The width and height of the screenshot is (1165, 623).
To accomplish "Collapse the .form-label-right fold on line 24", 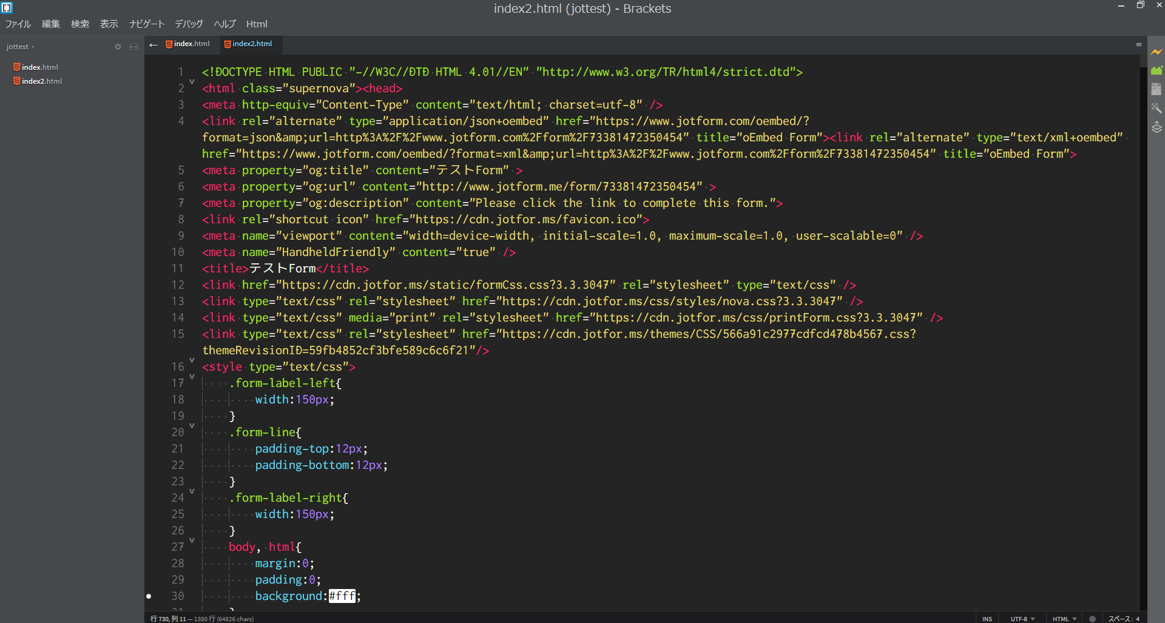I will click(x=192, y=491).
